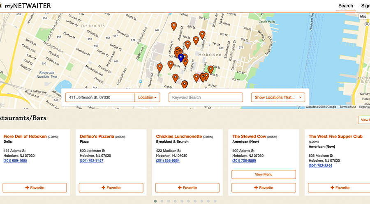
Task: Open The West Five Supper Club listing
Action: pos(335,136)
